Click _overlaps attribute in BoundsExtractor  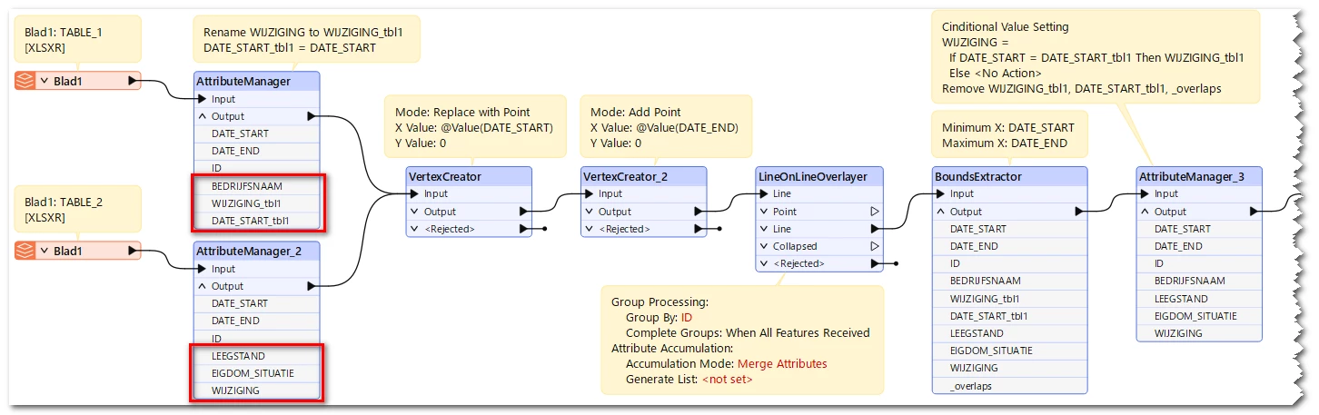point(1009,385)
